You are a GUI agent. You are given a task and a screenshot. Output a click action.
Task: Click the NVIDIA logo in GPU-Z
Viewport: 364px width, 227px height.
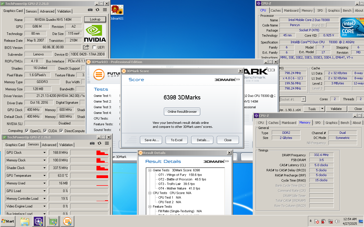pyautogui.click(x=95, y=33)
